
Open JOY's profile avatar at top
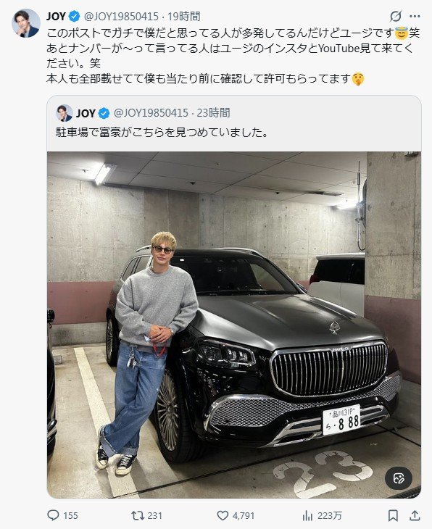click(x=26, y=23)
